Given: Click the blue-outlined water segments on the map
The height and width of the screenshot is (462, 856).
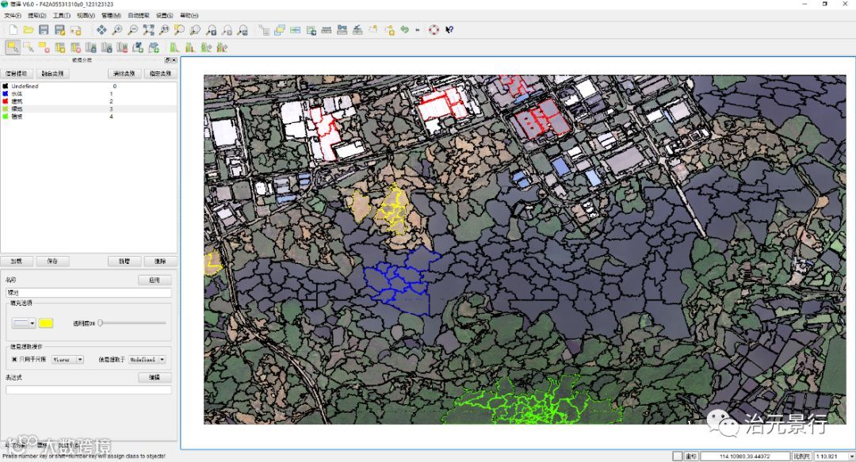Looking at the screenshot, I should tap(403, 281).
